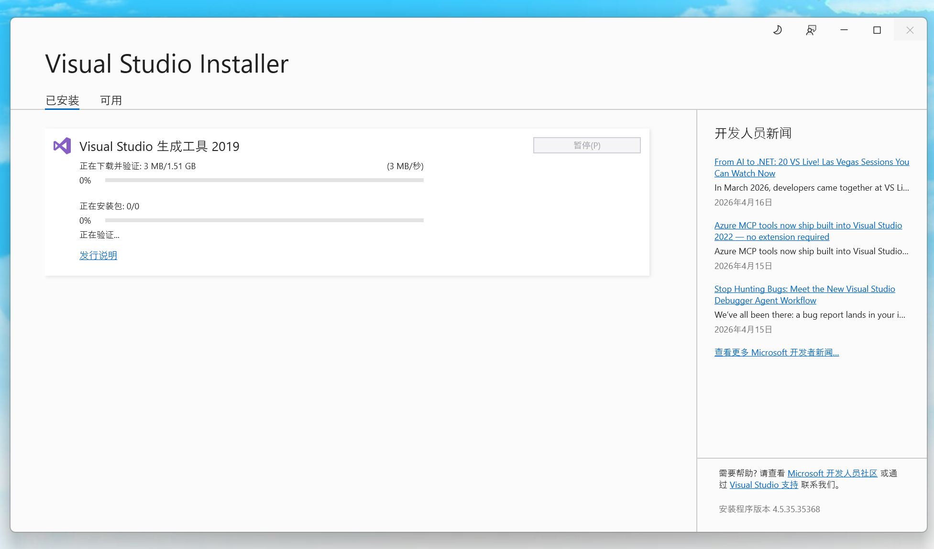Minimize the Visual Studio Installer window
This screenshot has width=934, height=549.
click(x=844, y=30)
